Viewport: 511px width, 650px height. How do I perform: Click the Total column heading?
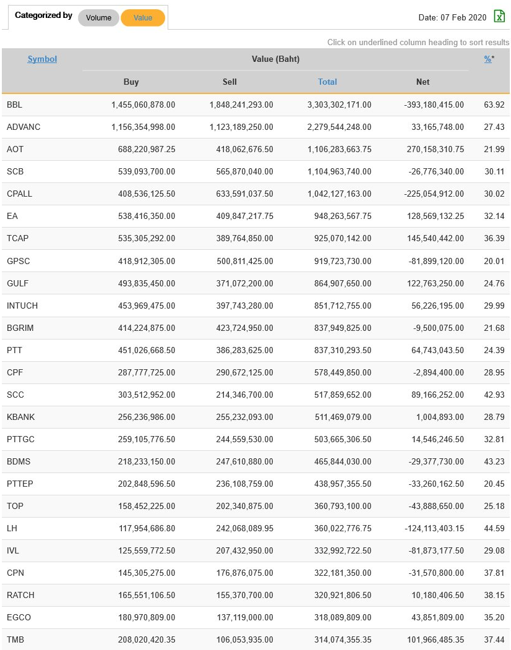click(x=327, y=82)
